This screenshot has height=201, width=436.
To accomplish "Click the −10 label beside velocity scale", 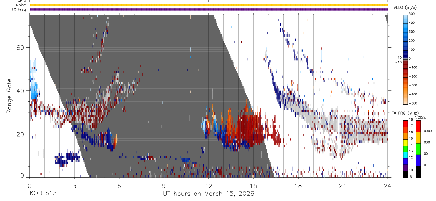I will 398,62.
